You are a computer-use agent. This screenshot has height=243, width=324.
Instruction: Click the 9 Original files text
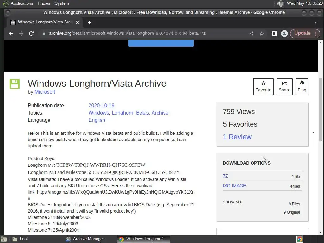tap(291, 212)
